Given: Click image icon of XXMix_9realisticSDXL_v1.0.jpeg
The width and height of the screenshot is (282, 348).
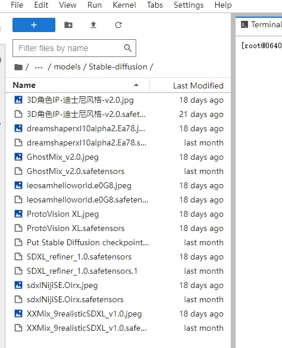Looking at the screenshot, I should pos(18,314).
